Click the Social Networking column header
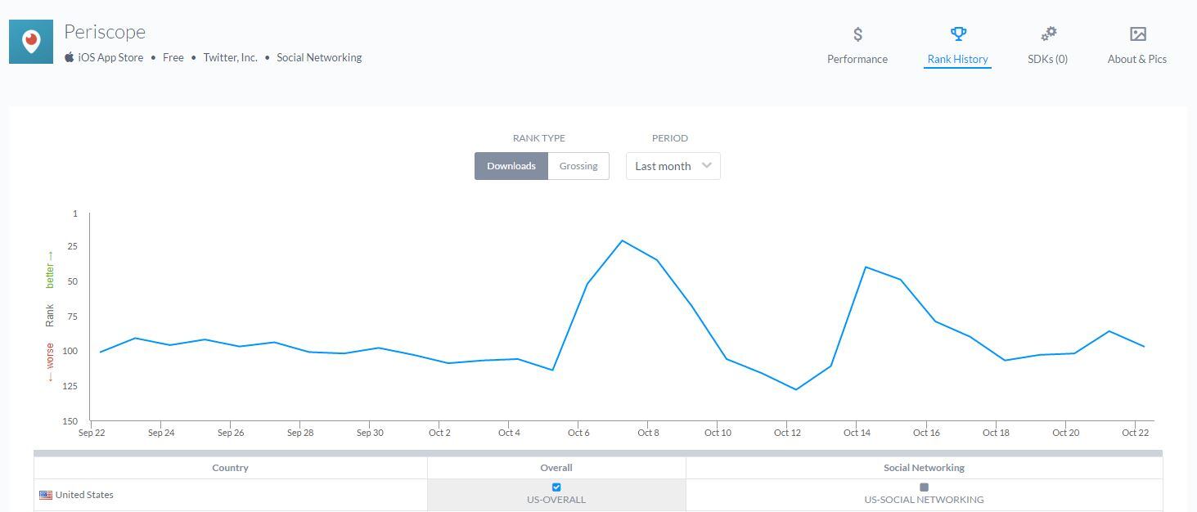Screen dimensions: 1197x512 pyautogui.click(x=925, y=468)
